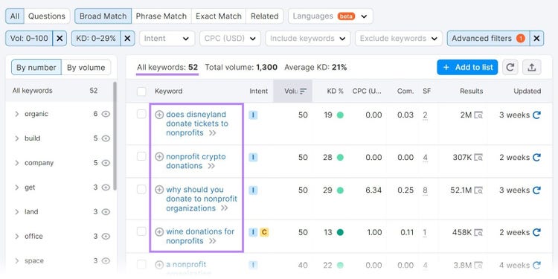558x279 pixels.
Task: Click the refresh table icon button
Action: 510,67
